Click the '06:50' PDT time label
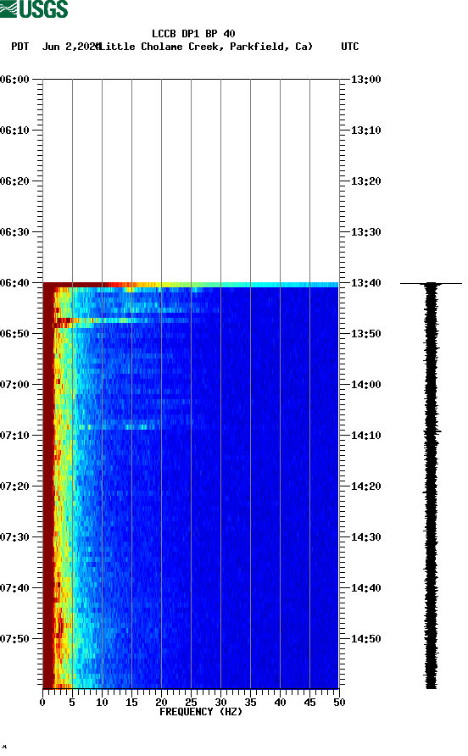This screenshot has width=468, height=756. [x=15, y=334]
